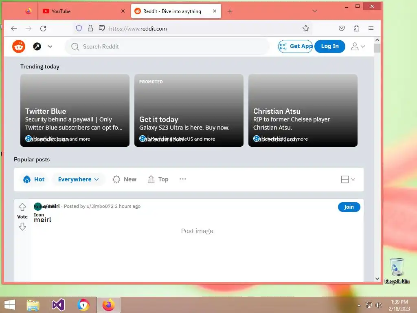Select the Hot sort option
Image resolution: width=417 pixels, height=313 pixels.
34,179
